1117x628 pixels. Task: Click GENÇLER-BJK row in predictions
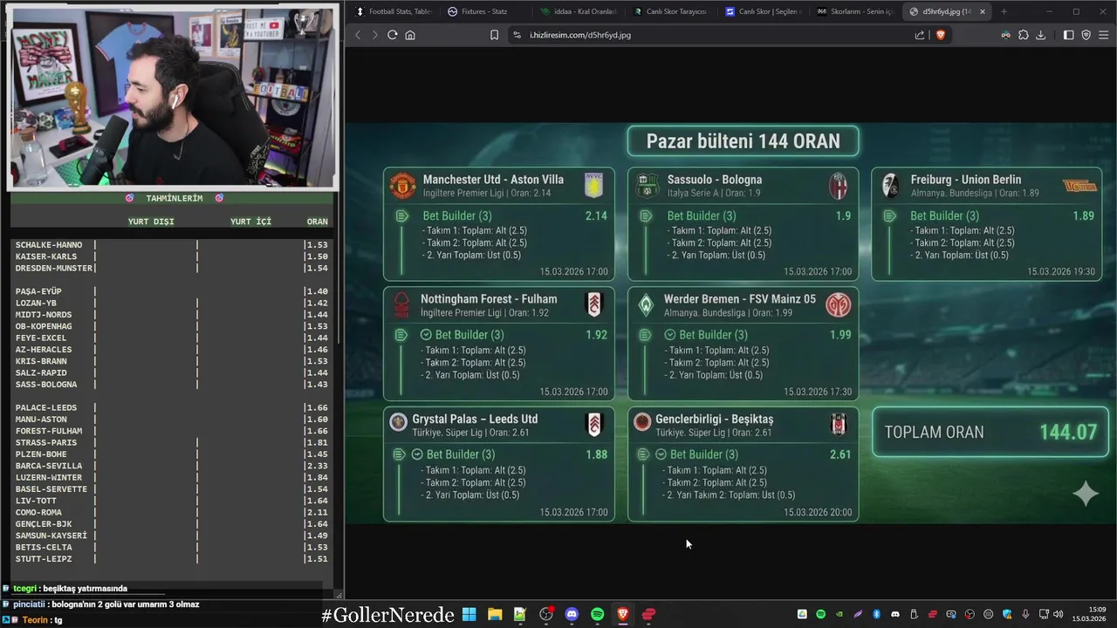click(172, 524)
